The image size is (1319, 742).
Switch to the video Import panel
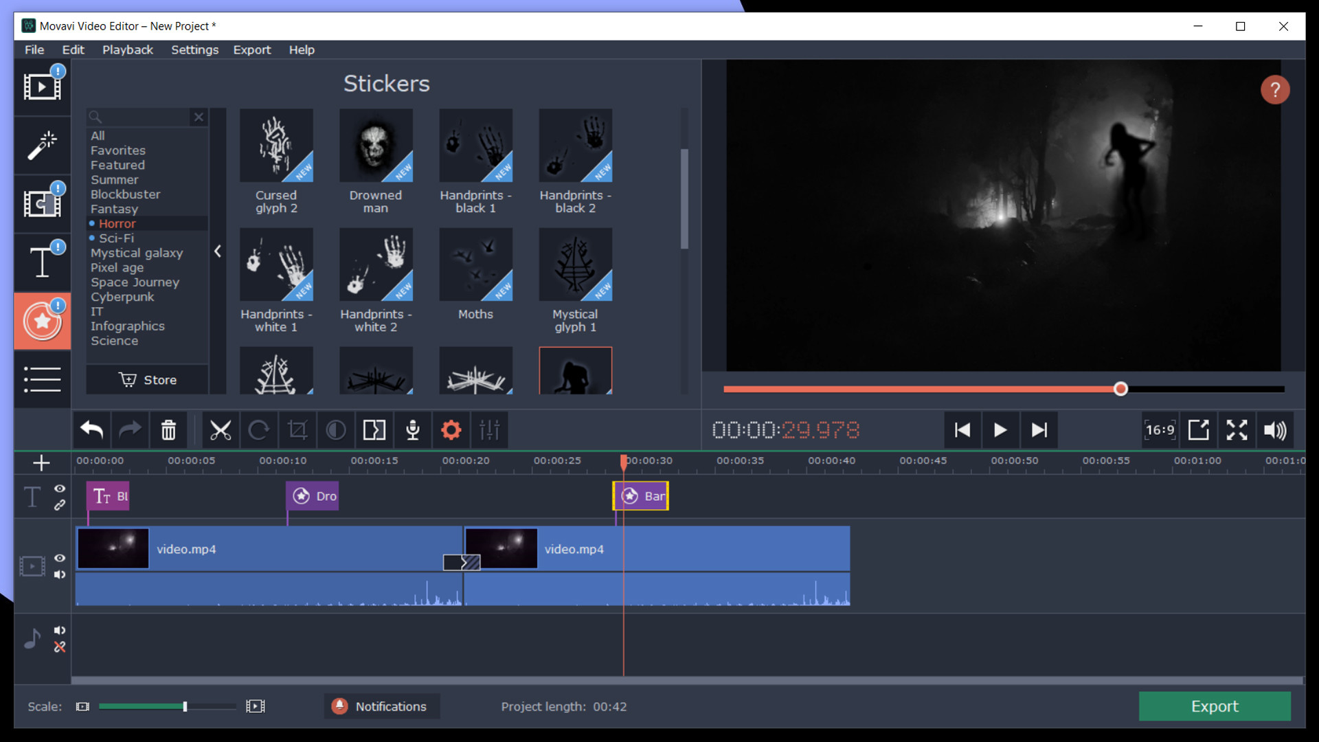coord(41,86)
